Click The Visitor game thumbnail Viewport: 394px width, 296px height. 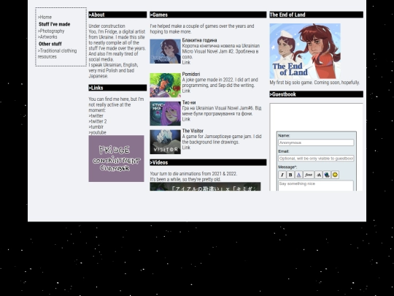tap(166, 142)
